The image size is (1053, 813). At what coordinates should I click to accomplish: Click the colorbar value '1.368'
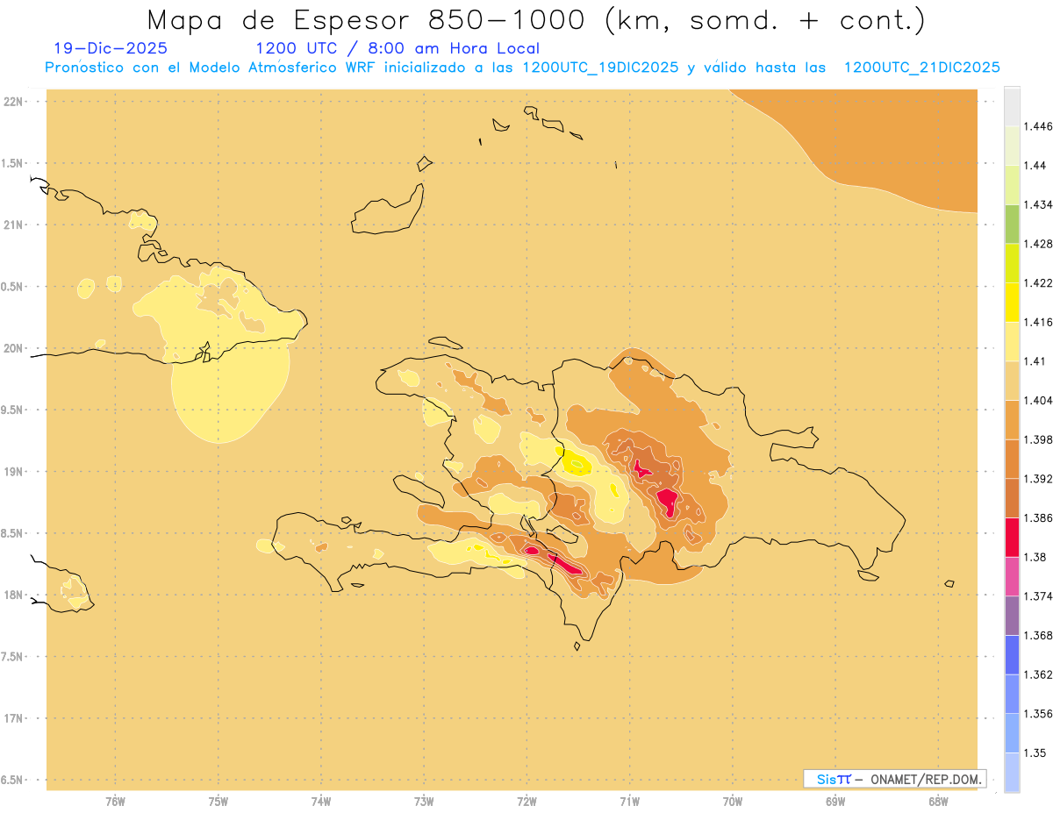[x=1037, y=635]
